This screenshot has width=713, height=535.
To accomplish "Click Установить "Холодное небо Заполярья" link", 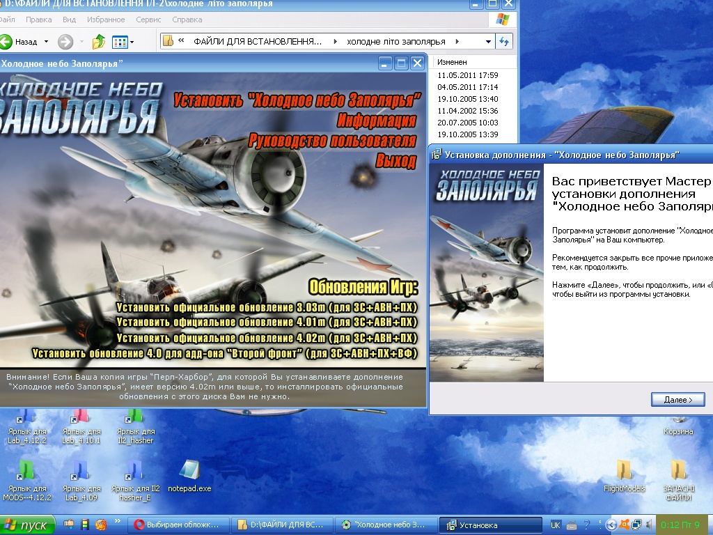I will pyautogui.click(x=297, y=100).
